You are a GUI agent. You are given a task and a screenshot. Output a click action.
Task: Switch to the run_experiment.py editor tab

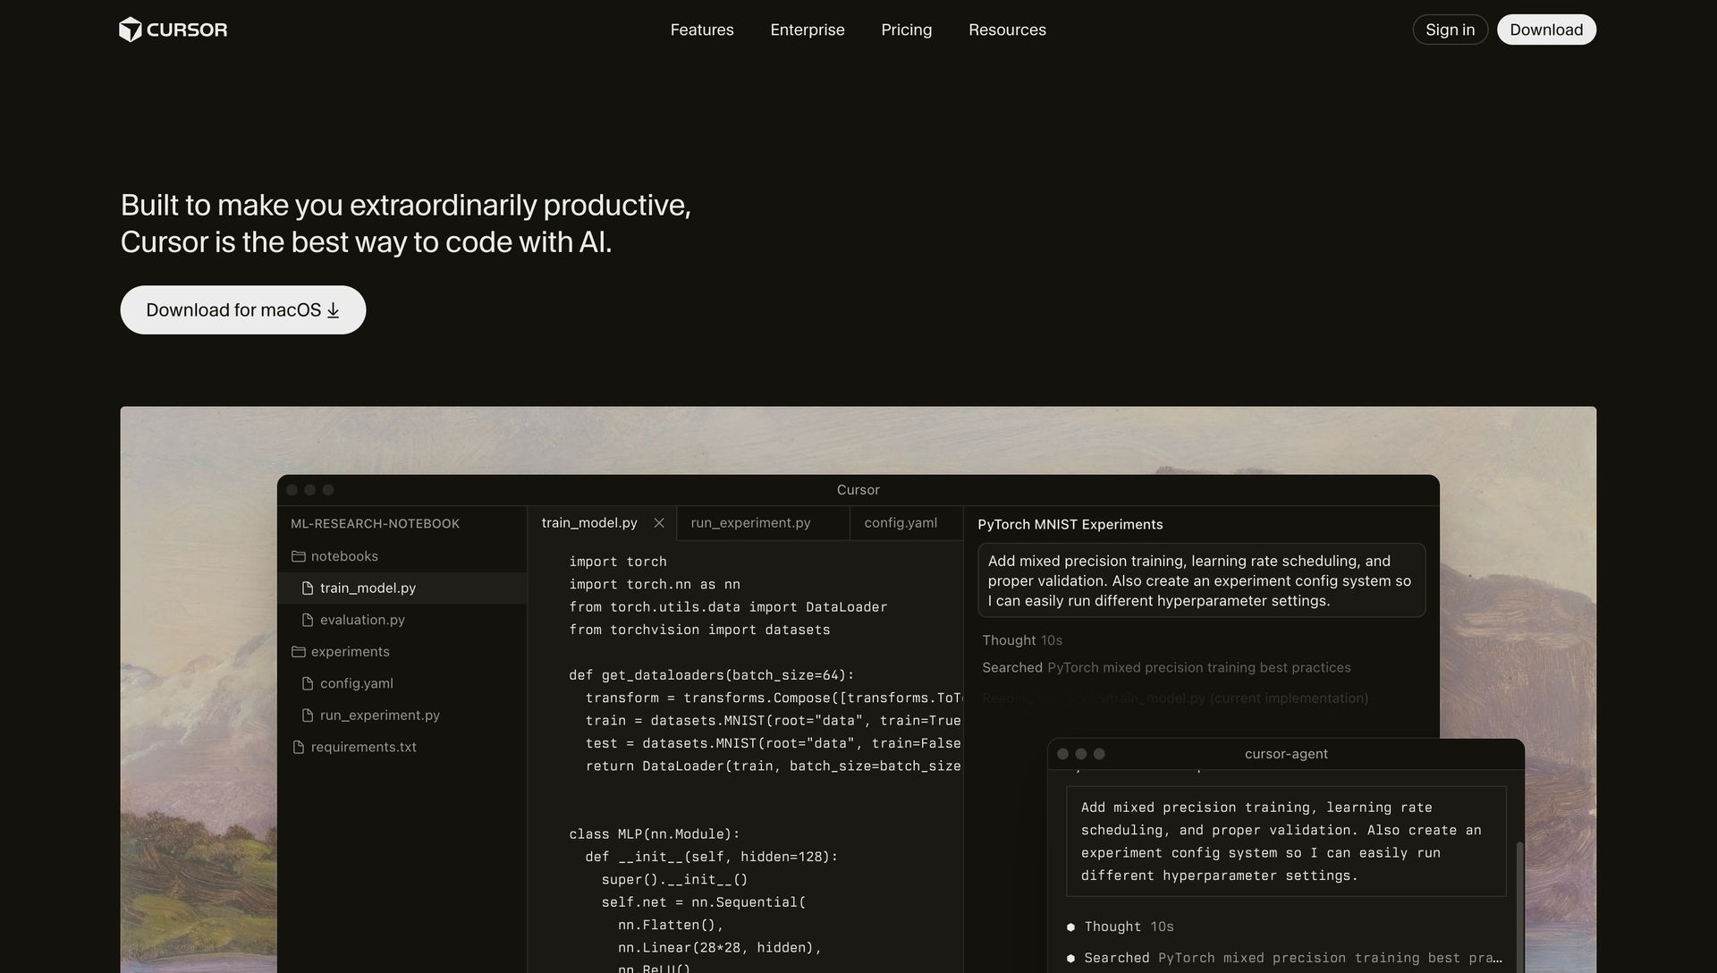750,523
